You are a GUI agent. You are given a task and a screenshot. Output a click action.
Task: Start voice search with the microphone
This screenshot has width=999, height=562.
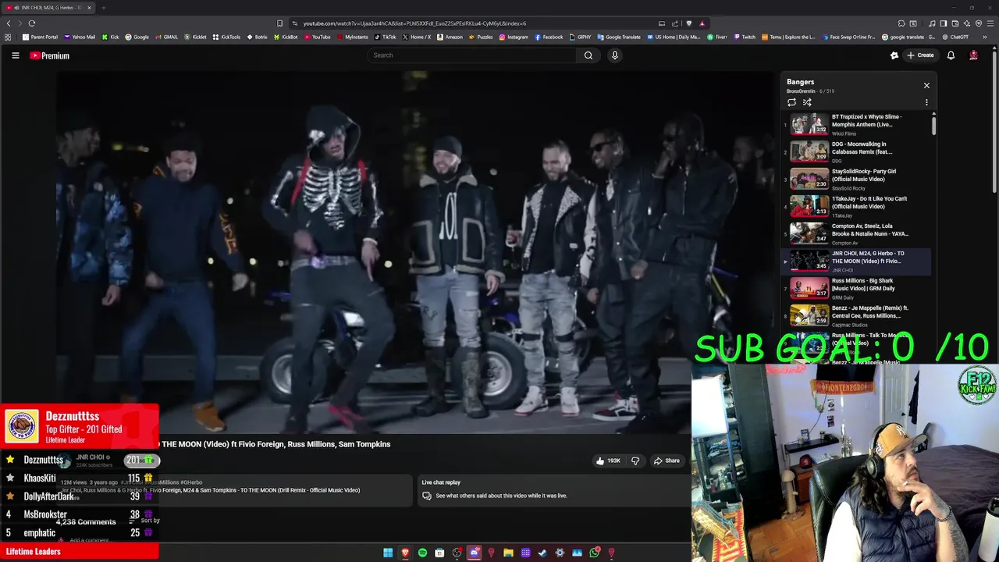[614, 55]
